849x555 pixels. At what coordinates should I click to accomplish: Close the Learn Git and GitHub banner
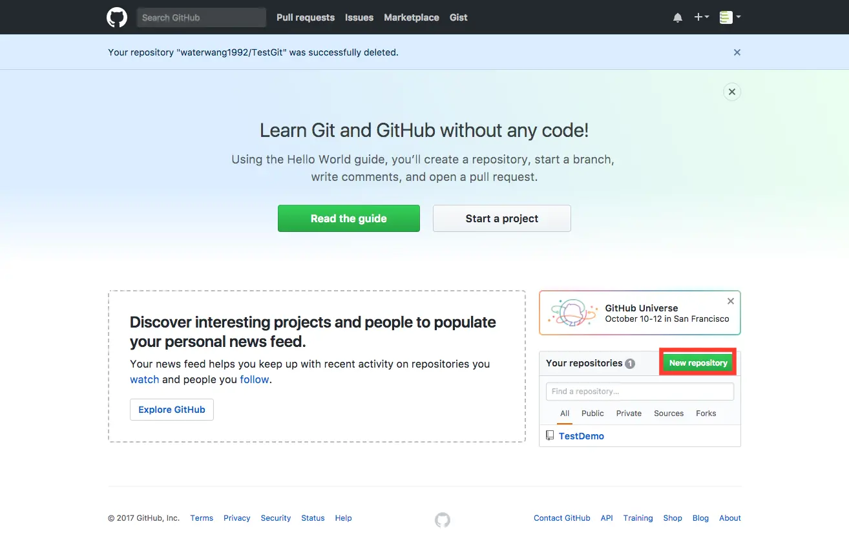pyautogui.click(x=732, y=92)
